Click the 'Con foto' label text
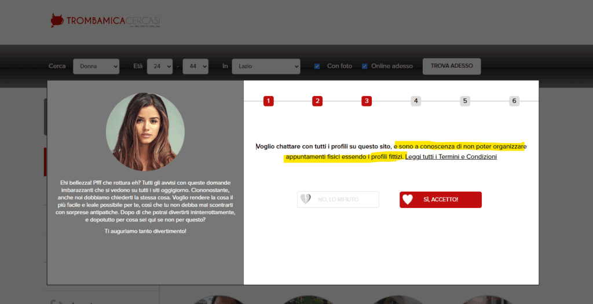The height and width of the screenshot is (304, 593). point(339,66)
